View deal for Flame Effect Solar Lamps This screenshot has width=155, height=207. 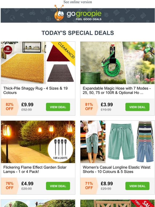(58, 186)
